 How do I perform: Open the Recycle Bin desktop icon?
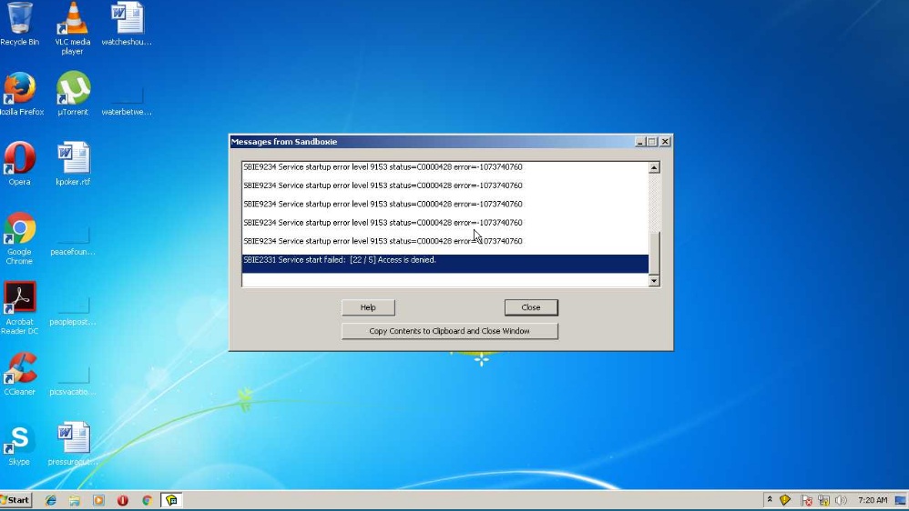pyautogui.click(x=19, y=21)
